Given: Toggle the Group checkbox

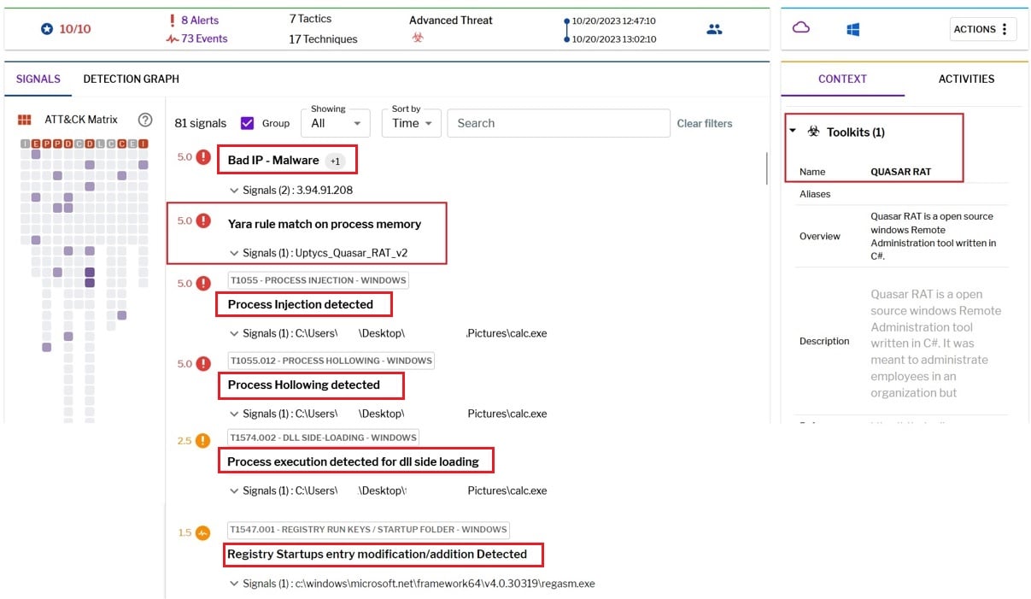Looking at the screenshot, I should [x=248, y=123].
